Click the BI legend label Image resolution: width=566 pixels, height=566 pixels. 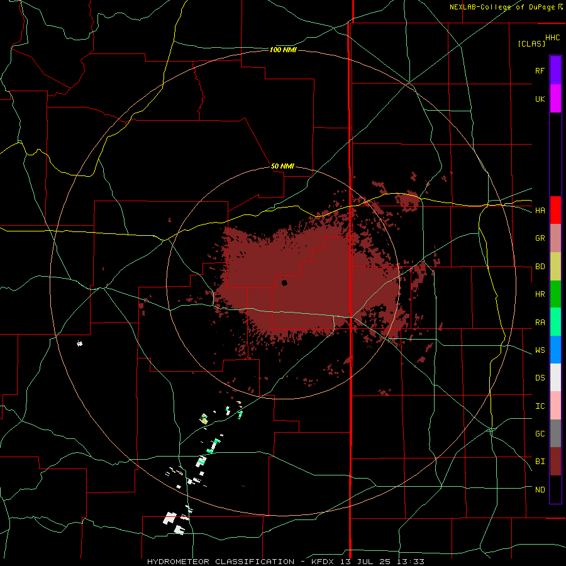point(540,462)
